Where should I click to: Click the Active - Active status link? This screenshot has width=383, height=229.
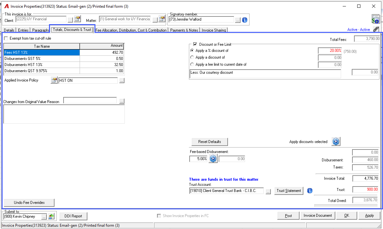coord(358,30)
